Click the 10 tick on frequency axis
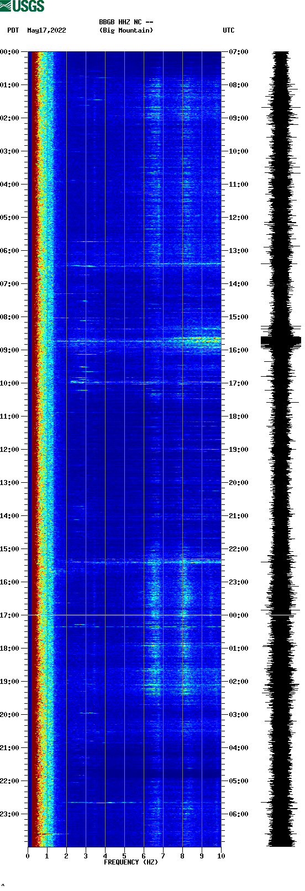The height and width of the screenshot is (891, 305). (221, 856)
